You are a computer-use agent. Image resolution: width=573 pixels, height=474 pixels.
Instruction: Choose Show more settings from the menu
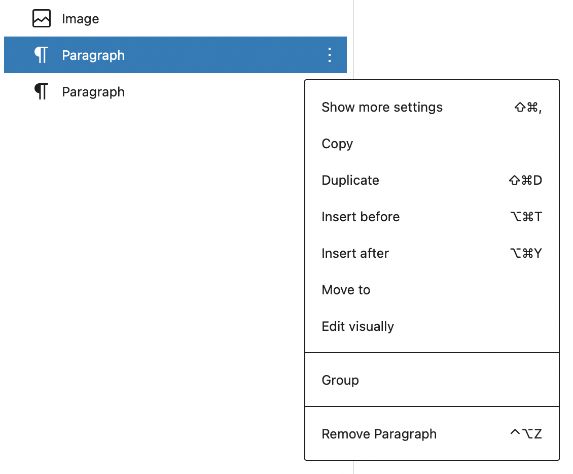[382, 107]
